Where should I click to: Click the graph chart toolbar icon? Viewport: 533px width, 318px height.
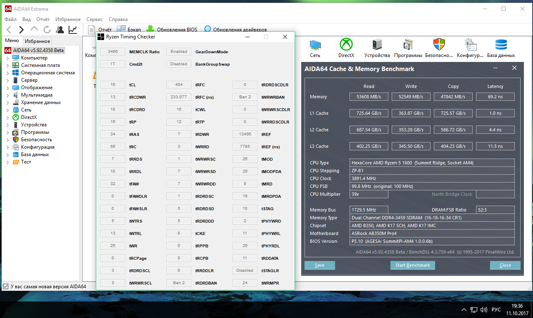click(x=73, y=30)
